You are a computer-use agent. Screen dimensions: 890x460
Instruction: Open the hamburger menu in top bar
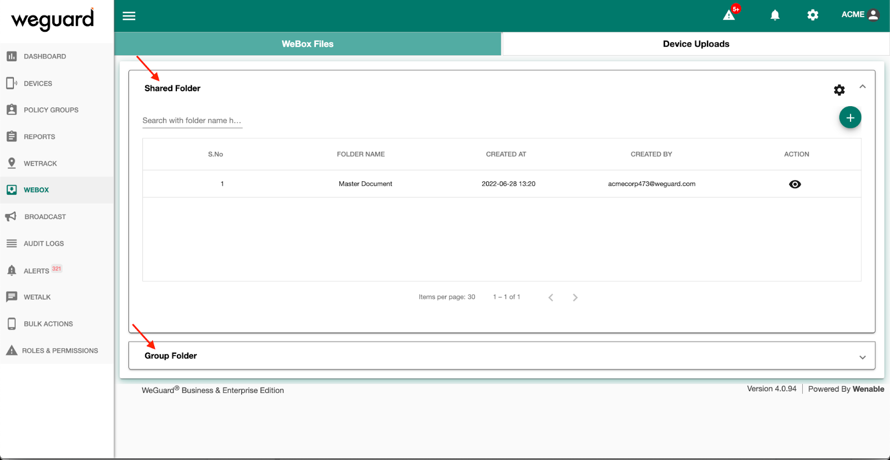(x=129, y=16)
